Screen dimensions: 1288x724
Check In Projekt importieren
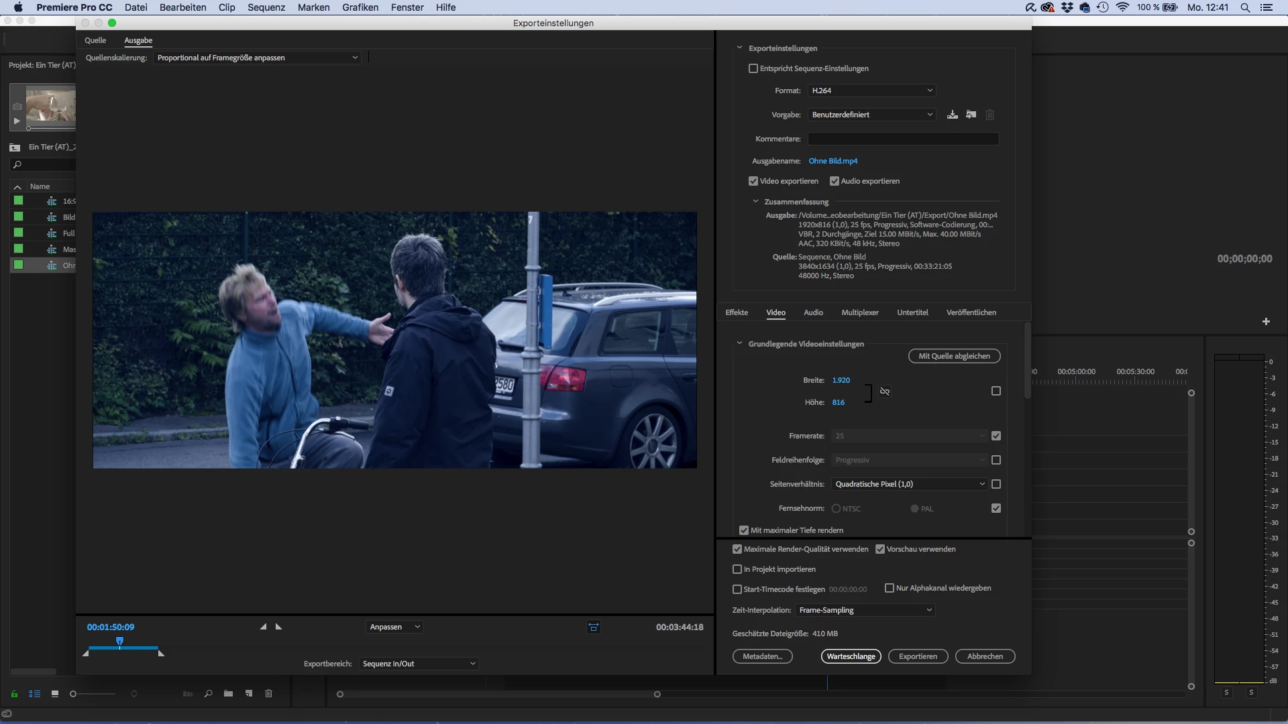click(x=737, y=569)
